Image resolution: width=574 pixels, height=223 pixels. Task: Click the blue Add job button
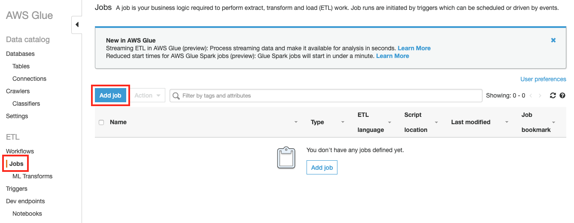pos(110,95)
